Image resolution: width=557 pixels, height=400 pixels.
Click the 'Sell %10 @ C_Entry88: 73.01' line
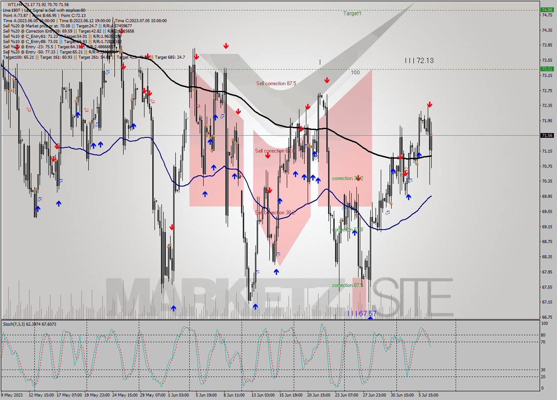pos(62,41)
